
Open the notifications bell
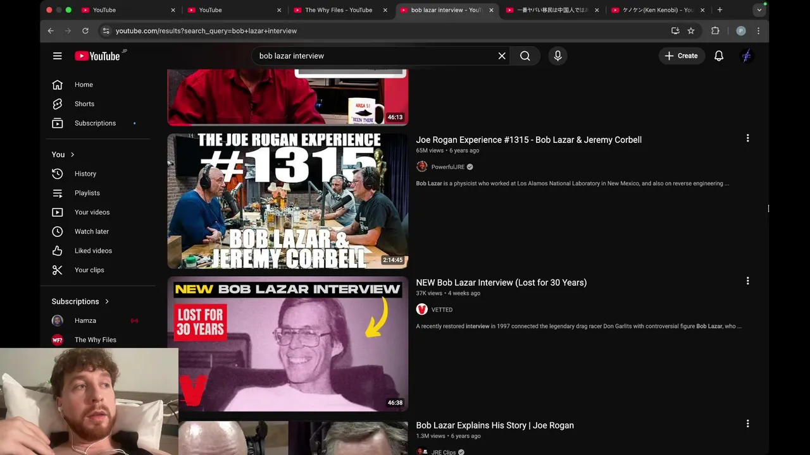point(719,56)
